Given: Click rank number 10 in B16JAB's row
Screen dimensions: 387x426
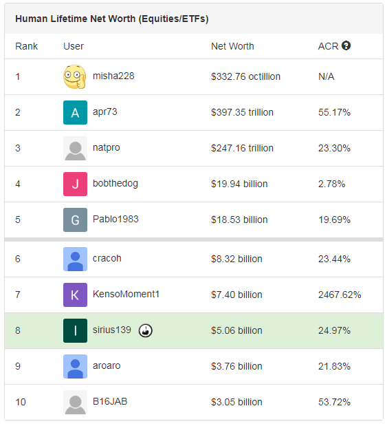Looking at the screenshot, I should click(21, 403).
